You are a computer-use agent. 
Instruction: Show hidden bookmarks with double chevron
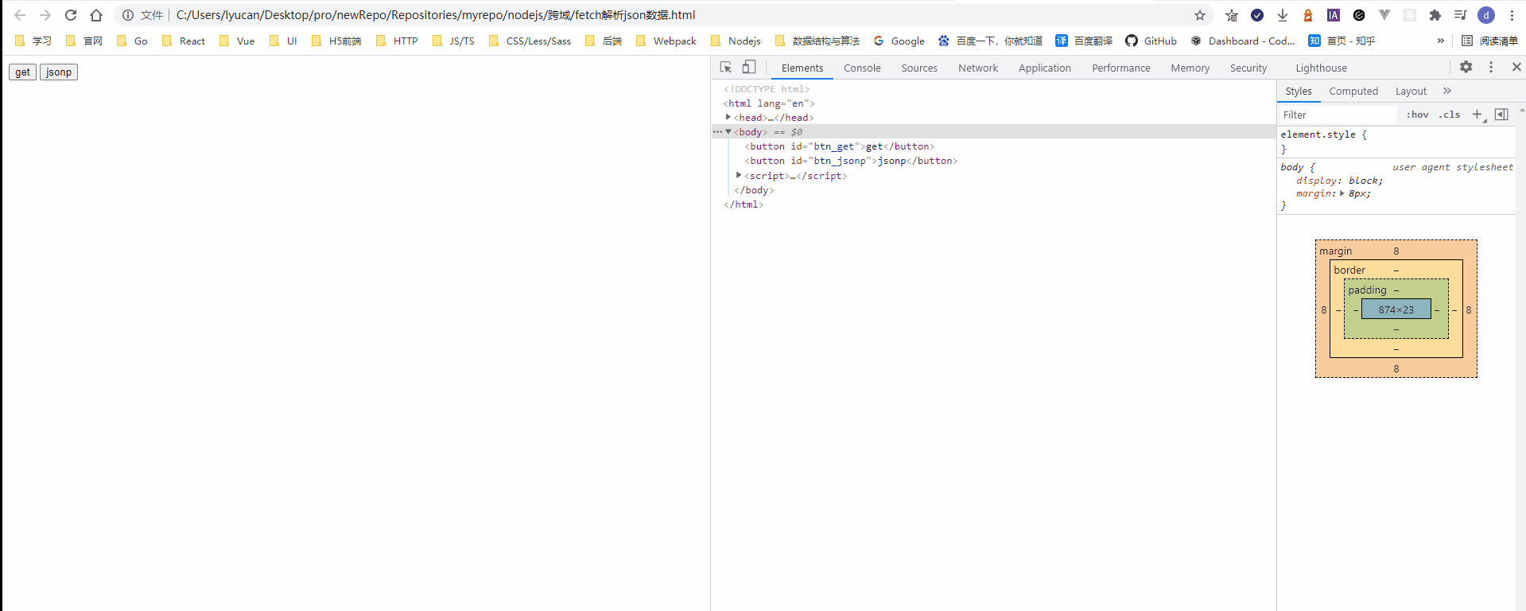coord(1440,41)
